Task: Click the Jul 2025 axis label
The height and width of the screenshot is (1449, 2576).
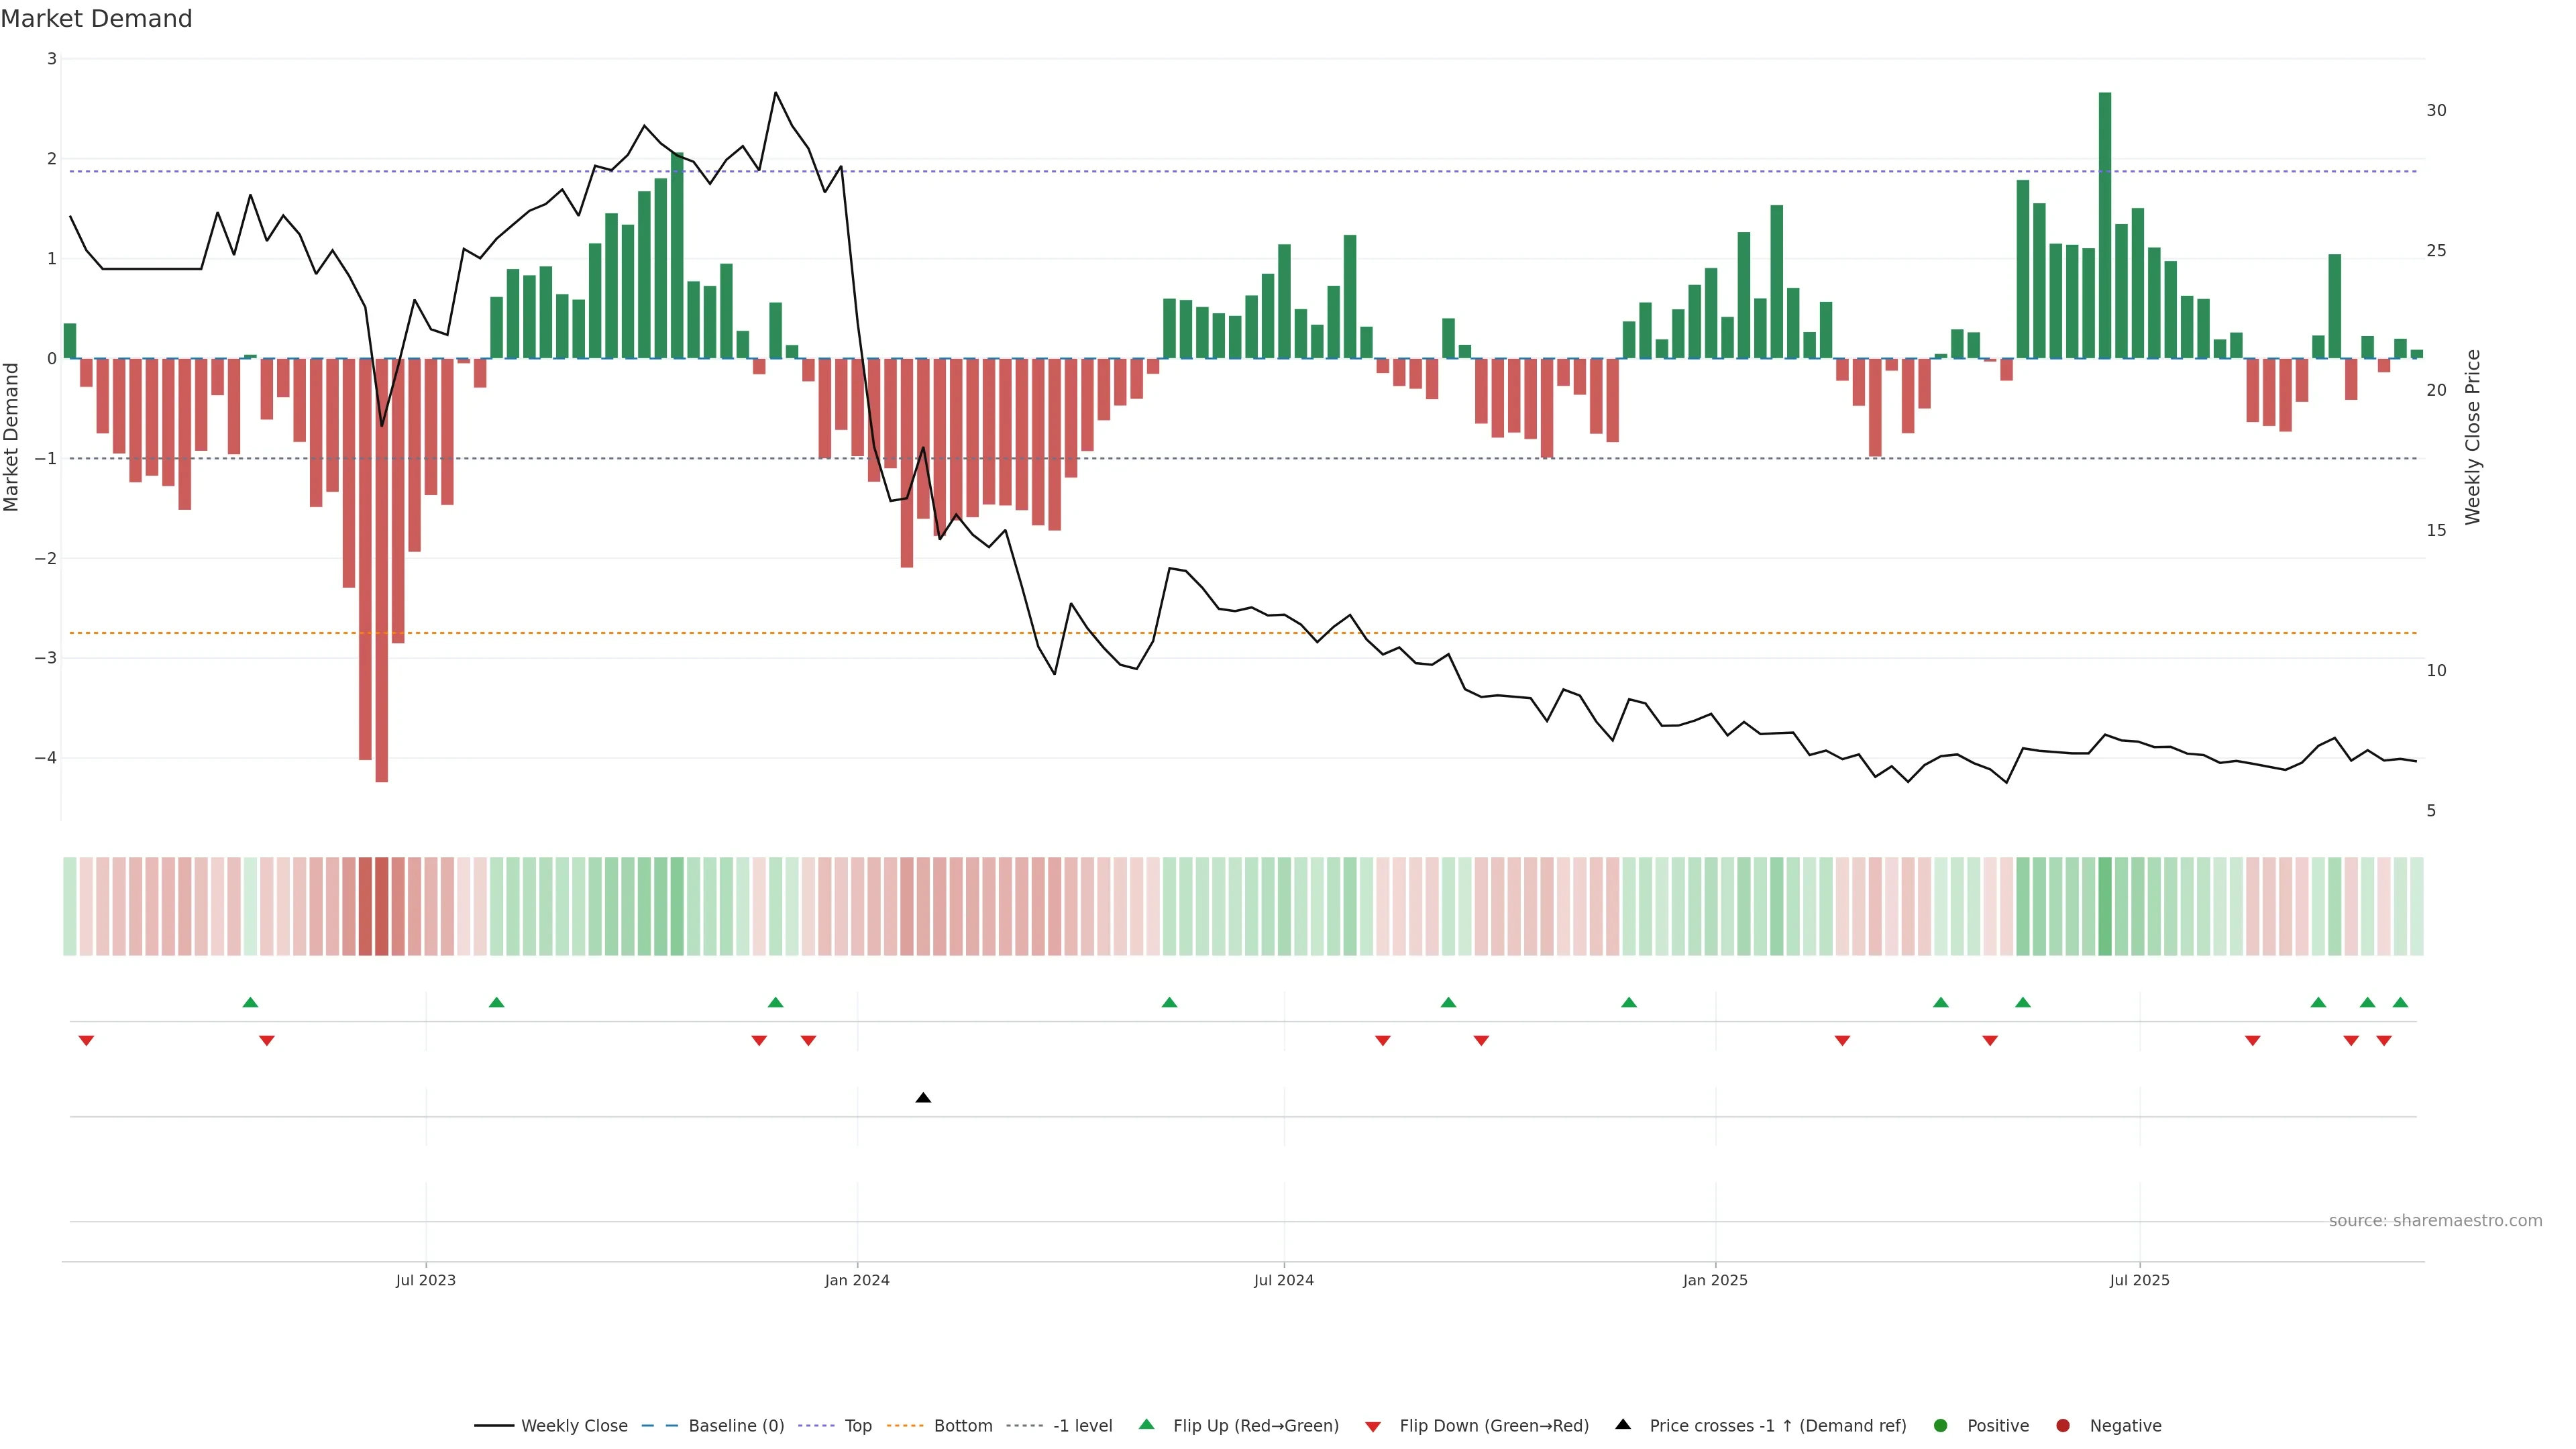Action: click(x=2139, y=1280)
